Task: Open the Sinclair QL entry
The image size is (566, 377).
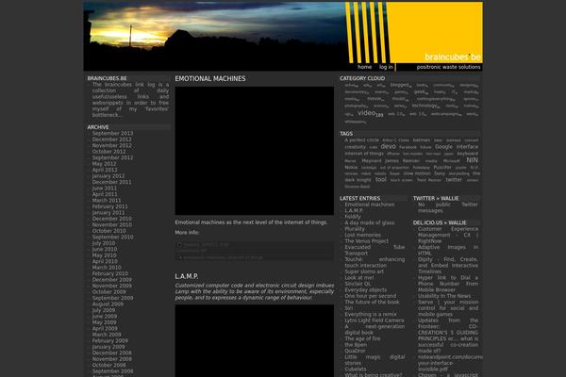Action: pos(358,284)
